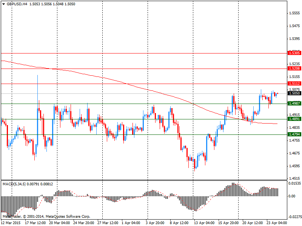Screen dimensions: 302x226
Task: Click the 1.5395 price scale value
Action: coord(294,39)
